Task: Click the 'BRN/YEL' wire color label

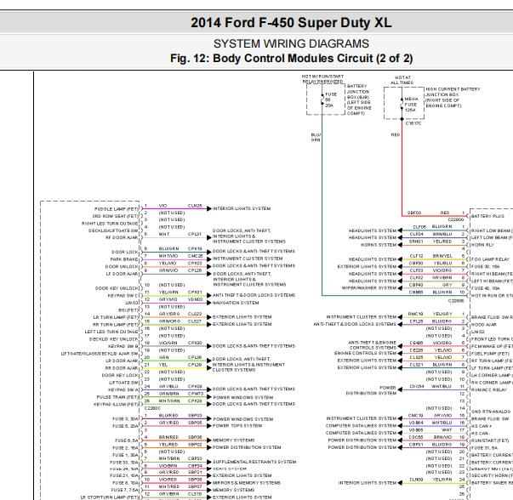Action: [442, 256]
